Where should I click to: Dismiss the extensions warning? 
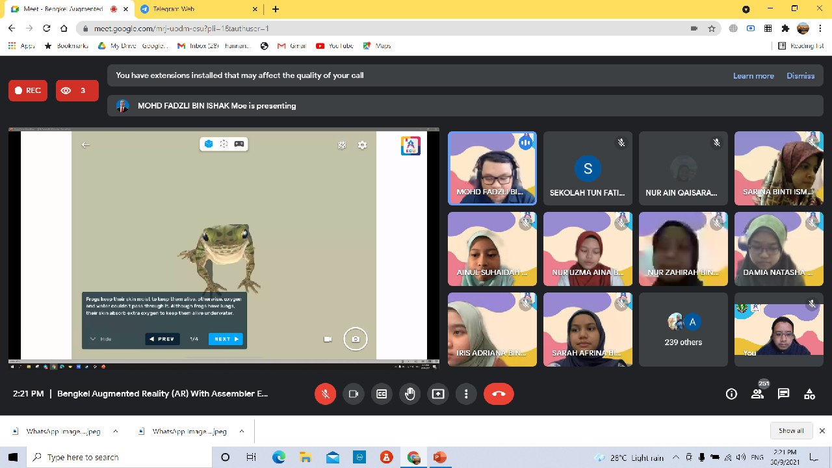(x=800, y=76)
